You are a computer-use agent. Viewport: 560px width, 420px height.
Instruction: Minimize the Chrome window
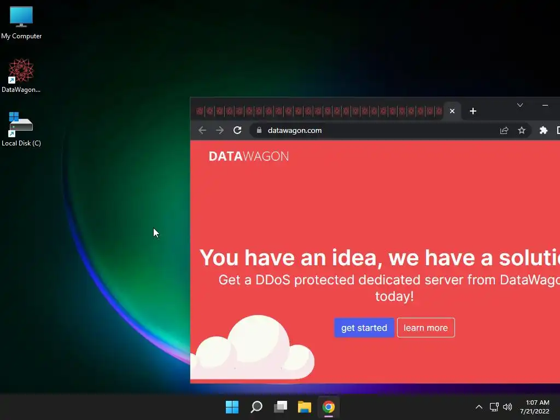click(x=545, y=105)
